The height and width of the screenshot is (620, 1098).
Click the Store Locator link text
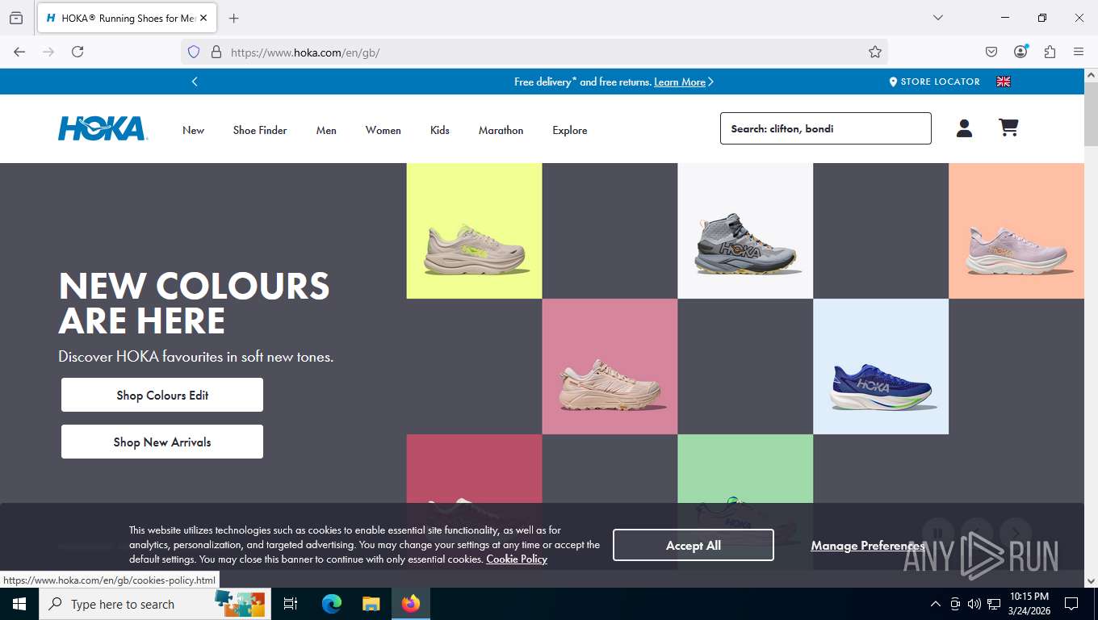(x=941, y=82)
